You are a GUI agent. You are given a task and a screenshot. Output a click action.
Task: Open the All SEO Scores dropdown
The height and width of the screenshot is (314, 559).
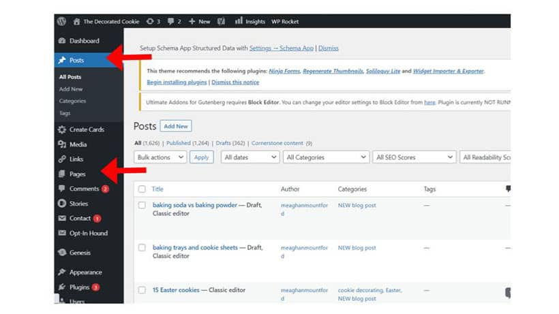[x=414, y=157]
